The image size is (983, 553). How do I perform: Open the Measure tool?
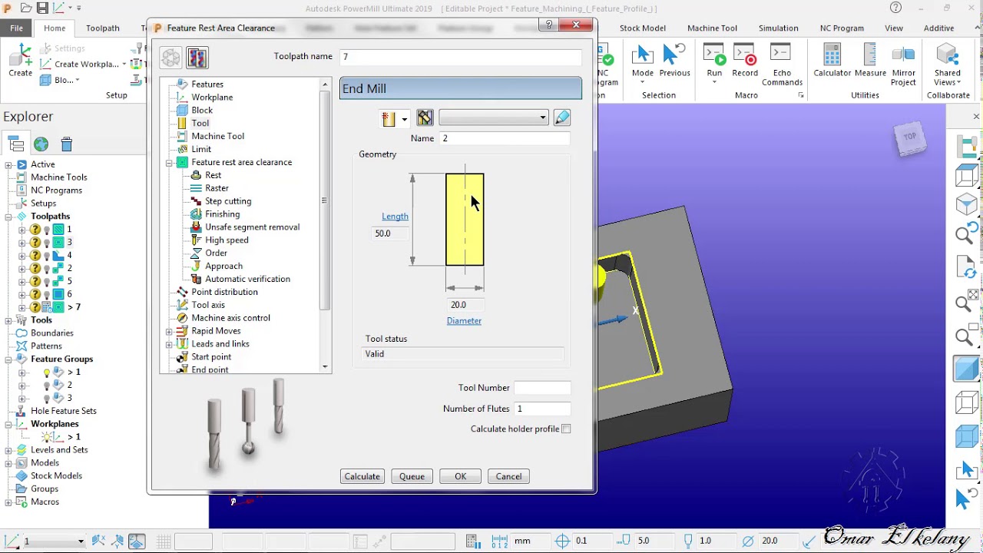(x=870, y=60)
